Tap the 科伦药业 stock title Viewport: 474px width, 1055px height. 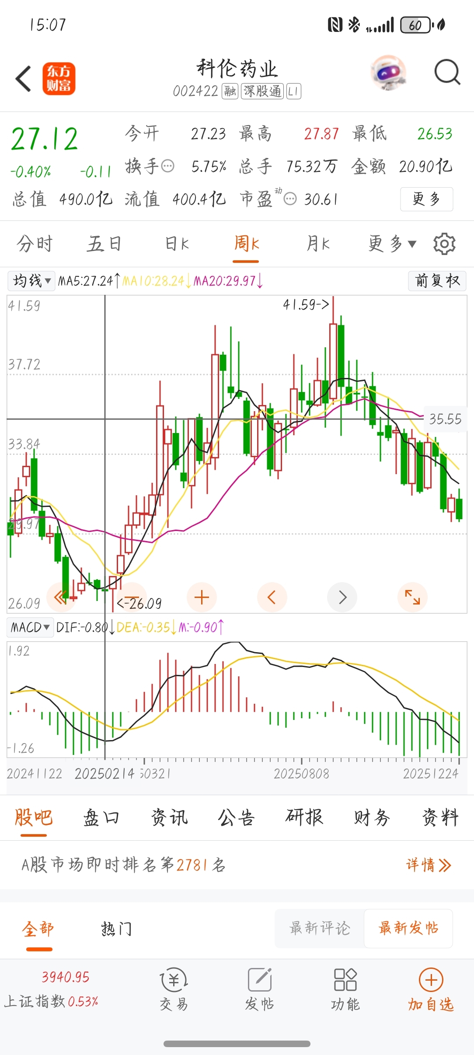click(237, 69)
